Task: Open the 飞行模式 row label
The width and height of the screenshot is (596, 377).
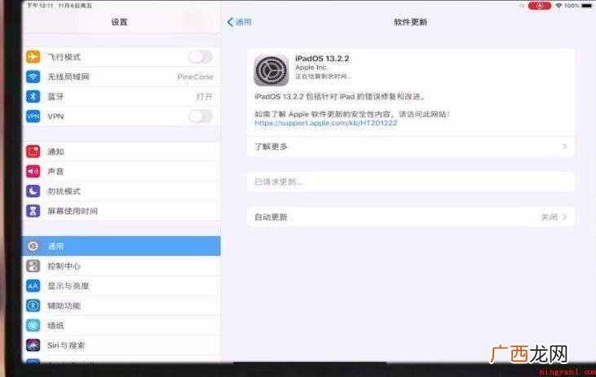Action: 64,57
